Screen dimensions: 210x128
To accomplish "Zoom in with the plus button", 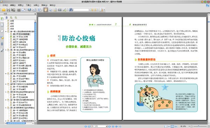I will (x=209, y=126).
